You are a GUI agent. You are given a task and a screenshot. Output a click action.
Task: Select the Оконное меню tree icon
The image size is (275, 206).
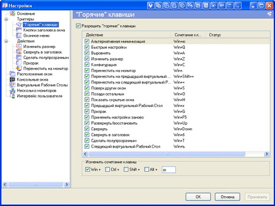pyautogui.click(x=19, y=35)
